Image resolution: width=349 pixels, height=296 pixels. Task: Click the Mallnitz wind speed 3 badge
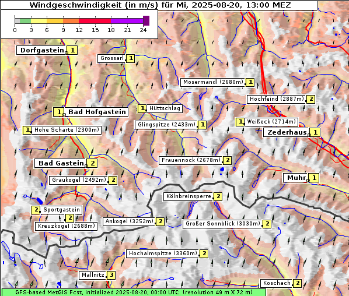pos(111,275)
